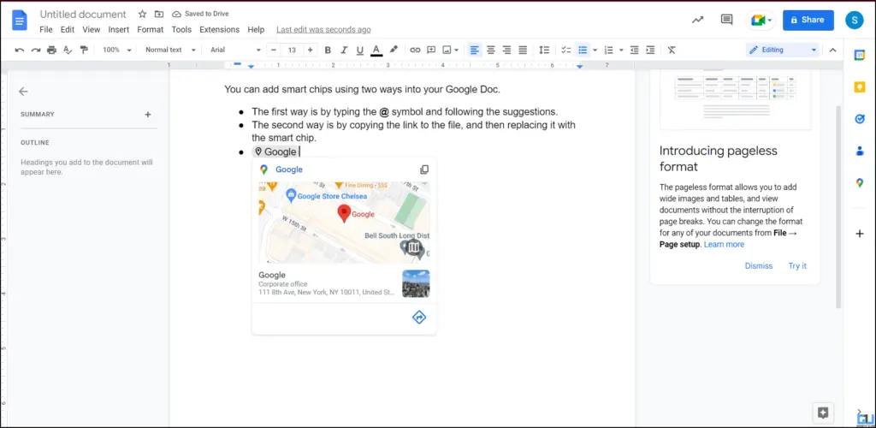The image size is (876, 428).
Task: Open Google Tasks side panel
Action: pyautogui.click(x=860, y=119)
